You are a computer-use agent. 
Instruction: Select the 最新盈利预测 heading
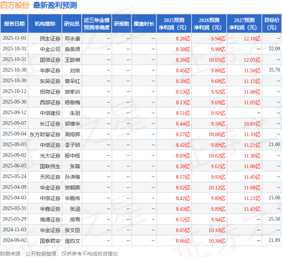(55, 5)
